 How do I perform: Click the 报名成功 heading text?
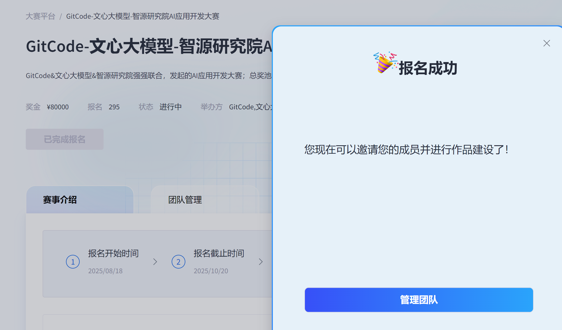pyautogui.click(x=428, y=68)
